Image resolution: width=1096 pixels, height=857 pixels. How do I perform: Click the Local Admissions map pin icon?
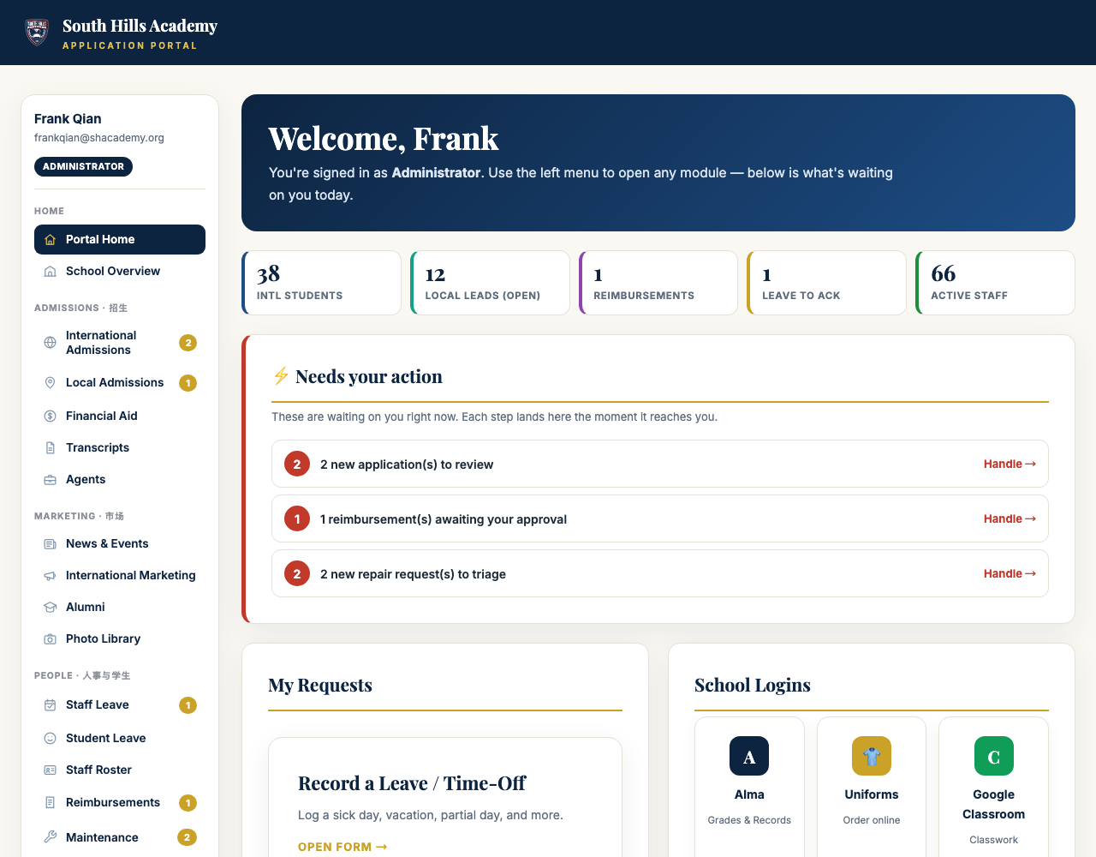tap(50, 383)
